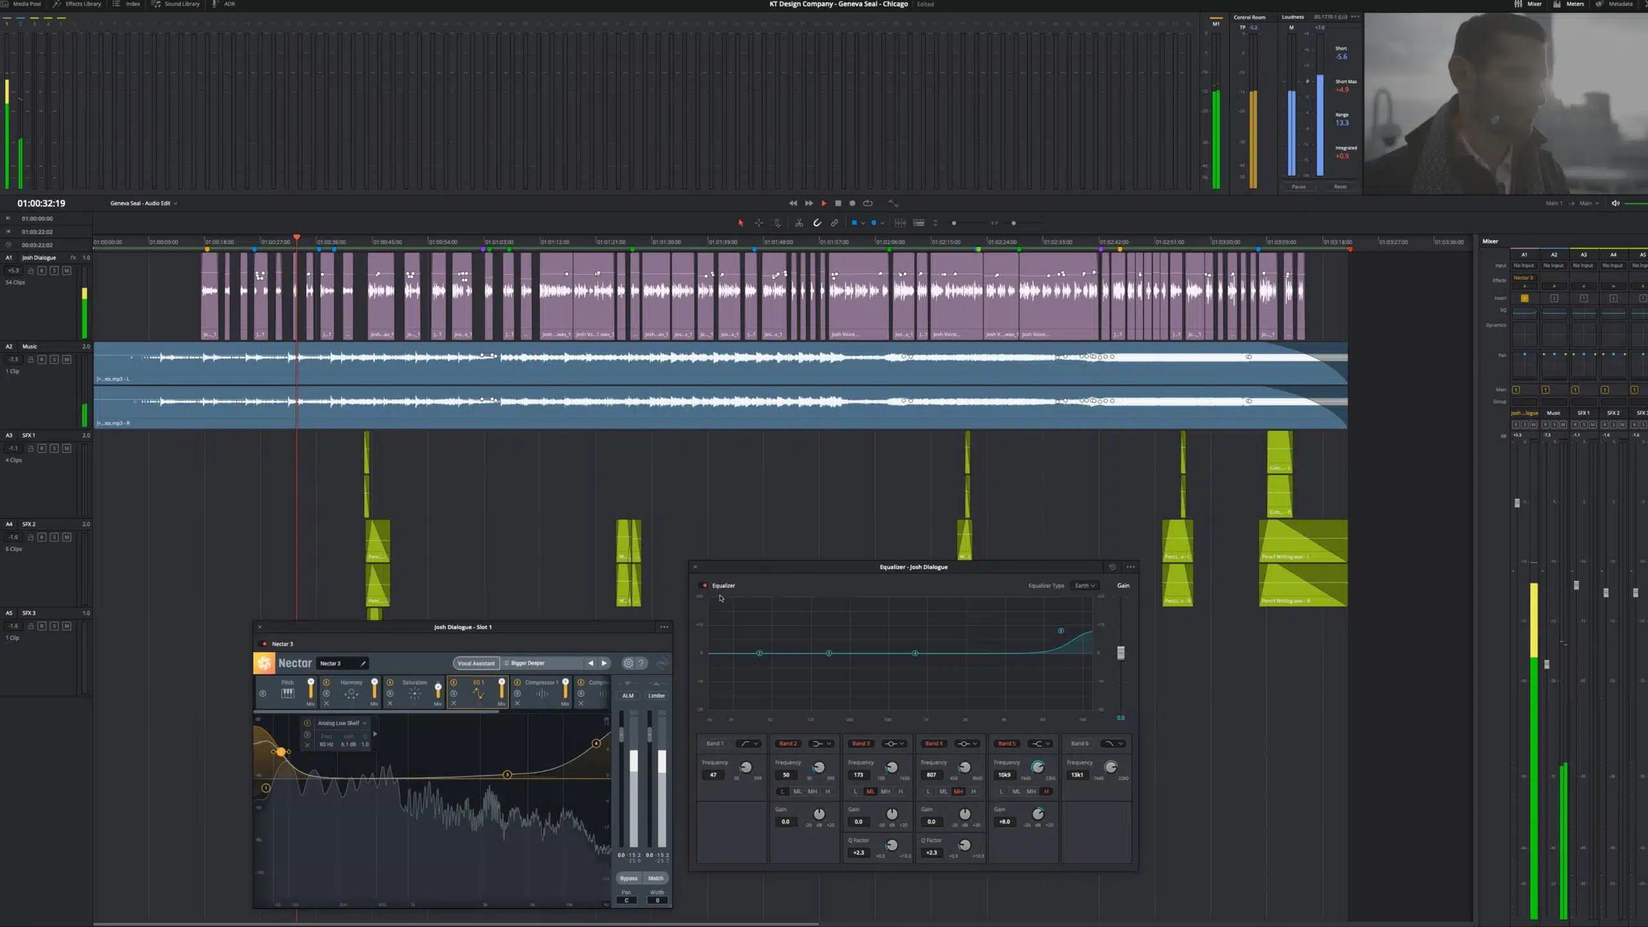Screen dimensions: 1648x927
Task: Click the Equalizer output Gain fader handle
Action: coord(1121,653)
